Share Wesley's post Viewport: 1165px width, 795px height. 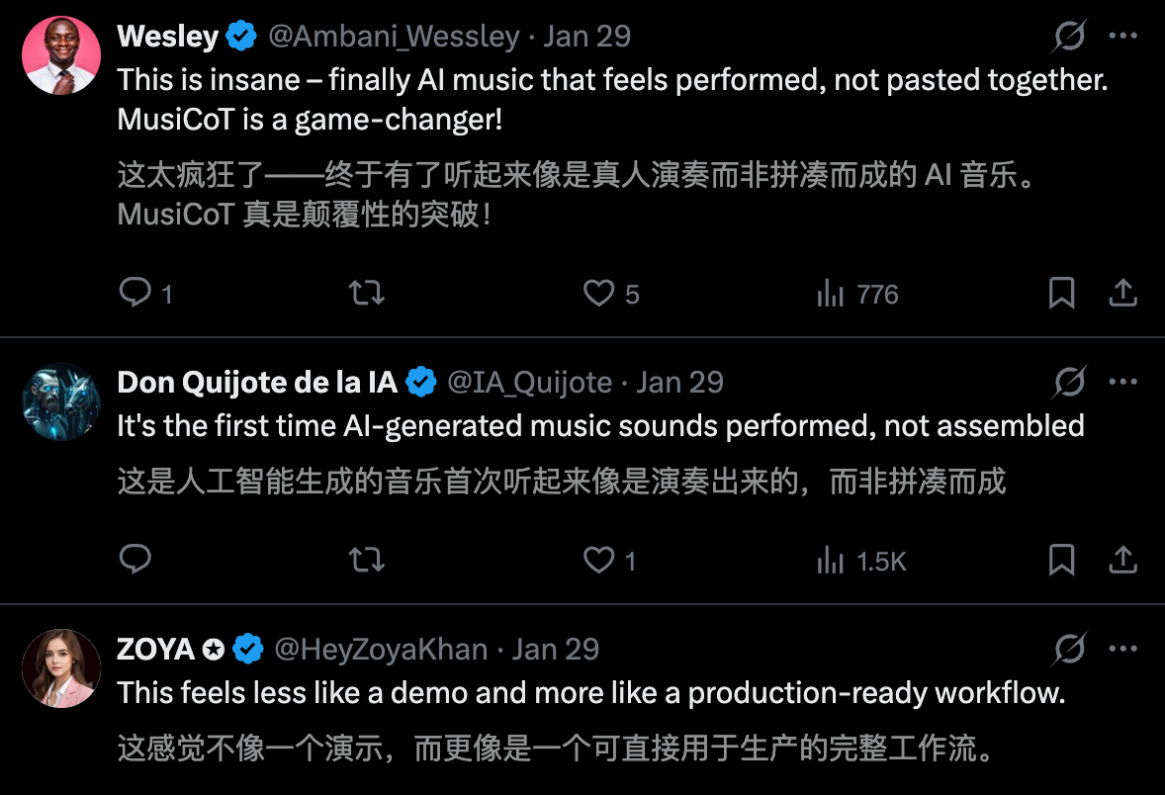click(x=1122, y=294)
